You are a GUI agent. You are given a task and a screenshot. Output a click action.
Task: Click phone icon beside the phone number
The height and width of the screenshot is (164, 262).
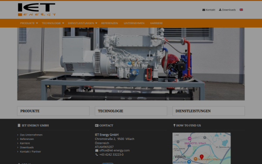pos(97,155)
